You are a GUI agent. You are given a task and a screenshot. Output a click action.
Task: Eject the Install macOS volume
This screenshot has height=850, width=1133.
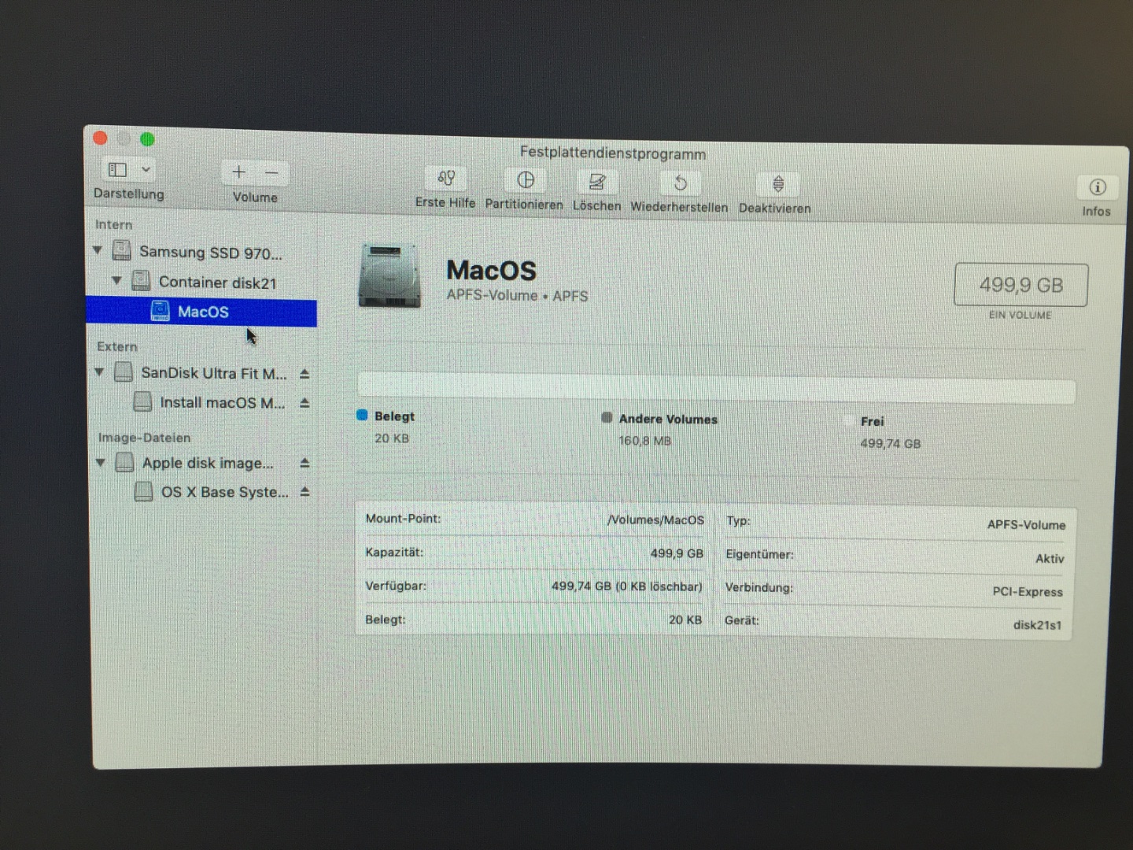pos(304,403)
